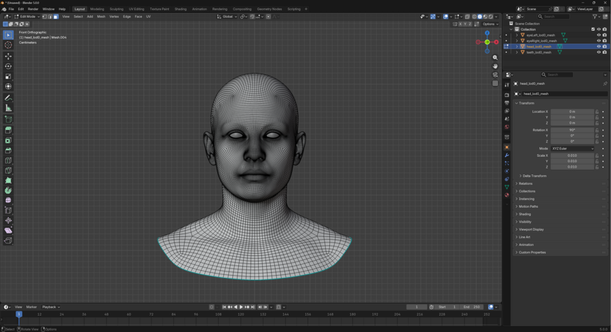Open the Modifiers wrench properties tab
Image resolution: width=611 pixels, height=332 pixels.
tap(507, 155)
